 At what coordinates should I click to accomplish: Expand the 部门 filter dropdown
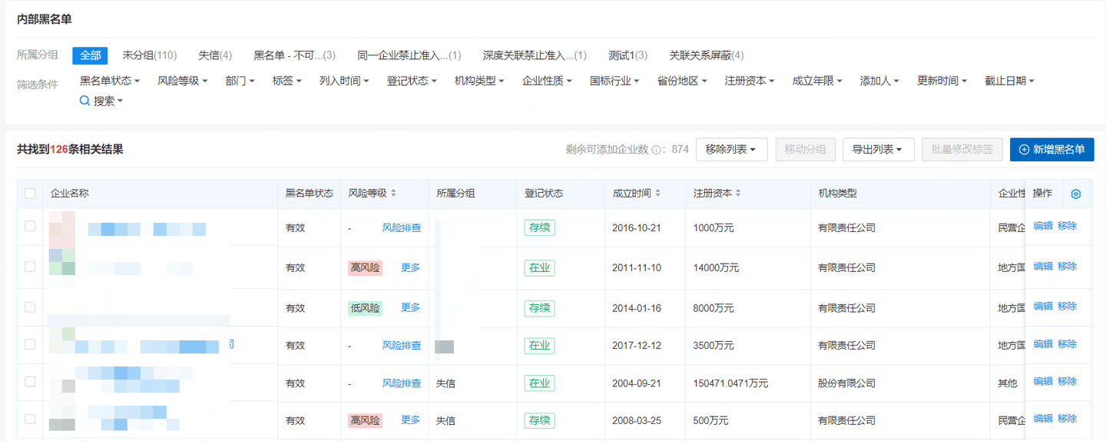click(x=240, y=81)
